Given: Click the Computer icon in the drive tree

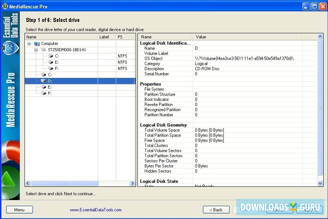Looking at the screenshot, I should tap(37, 44).
